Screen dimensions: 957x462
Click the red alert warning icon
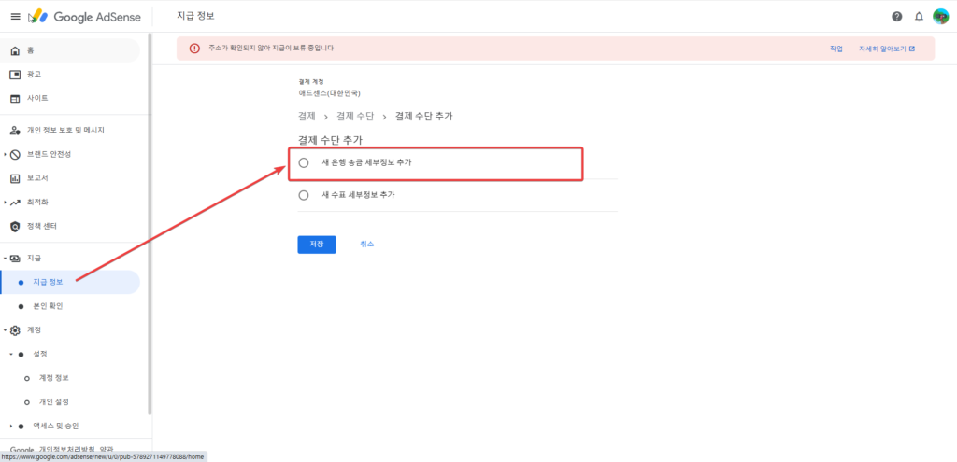tap(194, 49)
